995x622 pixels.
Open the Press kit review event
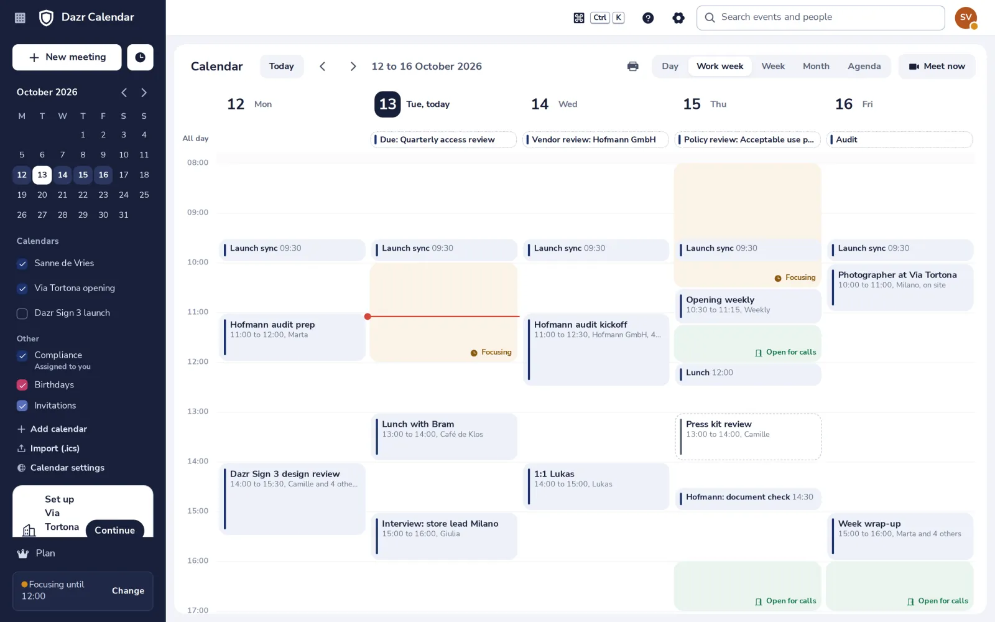[748, 437]
